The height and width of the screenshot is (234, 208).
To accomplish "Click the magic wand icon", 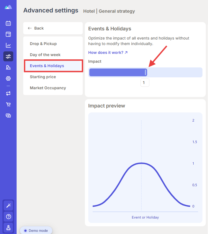I will [8, 206].
